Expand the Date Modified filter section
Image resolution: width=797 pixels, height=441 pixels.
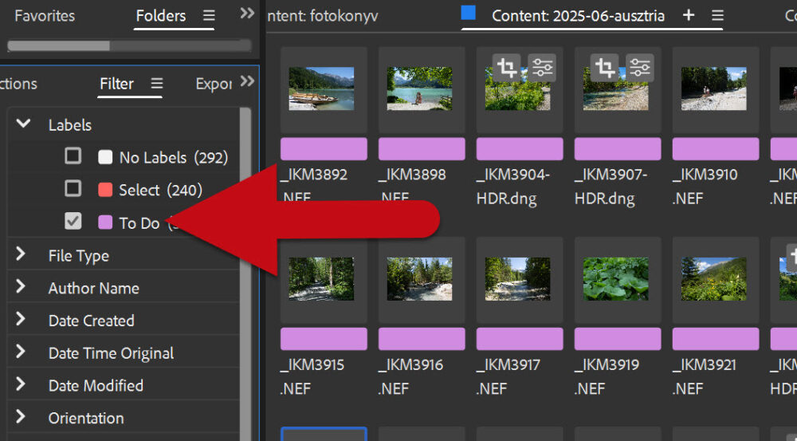tap(21, 384)
